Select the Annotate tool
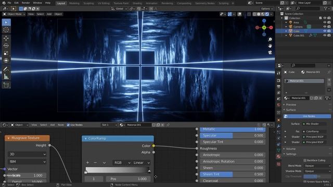Viewport: 333px width, 187px height. pos(6,69)
